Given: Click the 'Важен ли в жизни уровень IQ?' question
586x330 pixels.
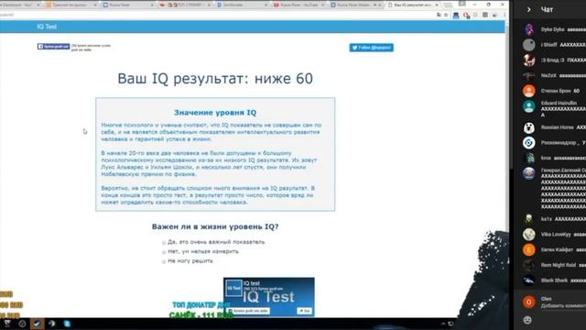Looking at the screenshot, I should pos(215,226).
